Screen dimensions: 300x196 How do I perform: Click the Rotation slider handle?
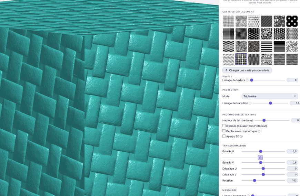click(254, 180)
